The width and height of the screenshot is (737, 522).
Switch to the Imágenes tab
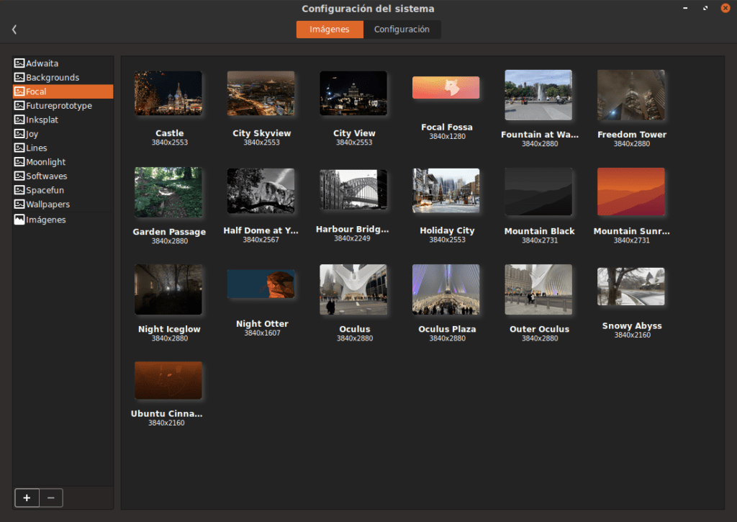pos(330,30)
